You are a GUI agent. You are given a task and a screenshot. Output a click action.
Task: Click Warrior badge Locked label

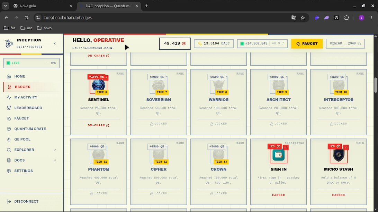pos(218,124)
